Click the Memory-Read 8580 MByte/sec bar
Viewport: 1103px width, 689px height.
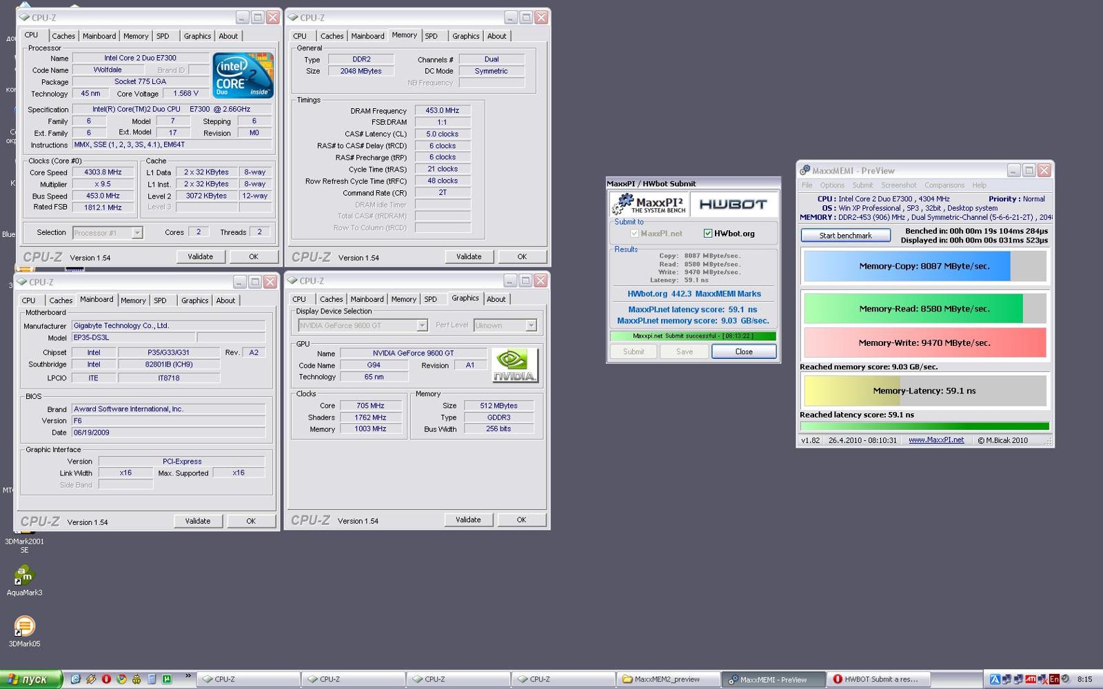[x=924, y=309]
